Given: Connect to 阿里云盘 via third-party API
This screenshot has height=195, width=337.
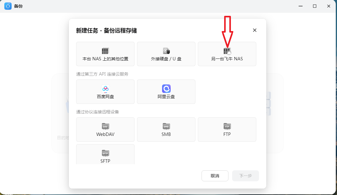Looking at the screenshot, I should pyautogui.click(x=166, y=92).
